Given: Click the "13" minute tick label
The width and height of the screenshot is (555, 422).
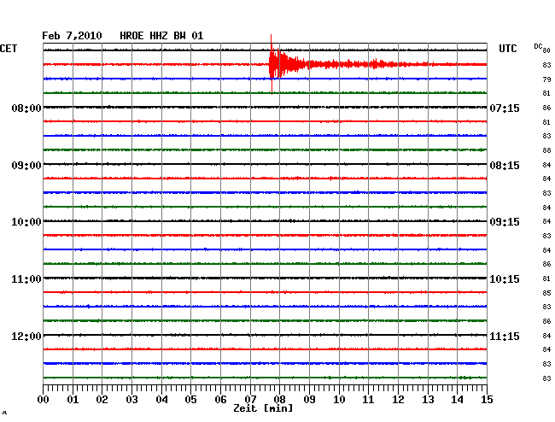Looking at the screenshot, I should (x=428, y=400).
